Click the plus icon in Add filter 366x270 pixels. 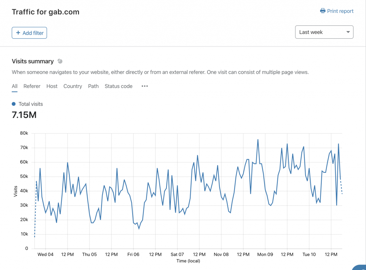point(18,33)
